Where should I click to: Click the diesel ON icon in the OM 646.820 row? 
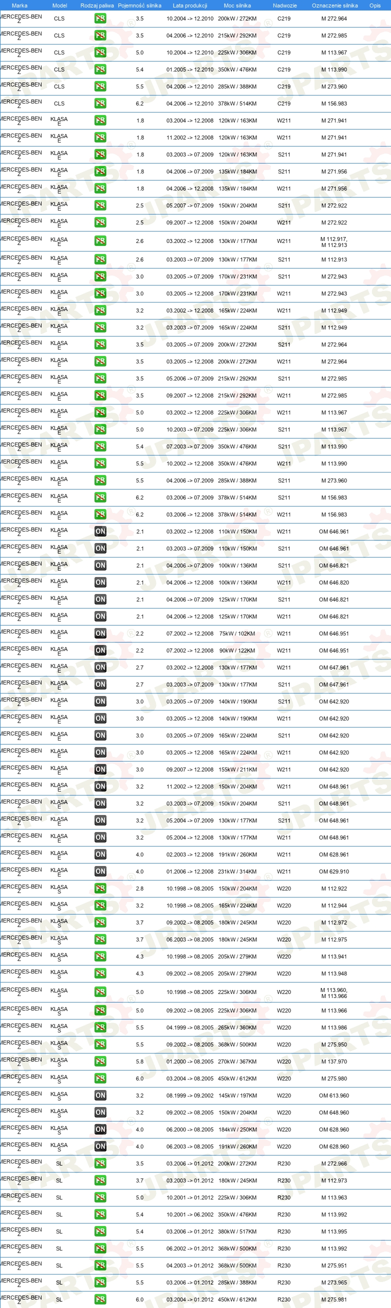tap(100, 582)
